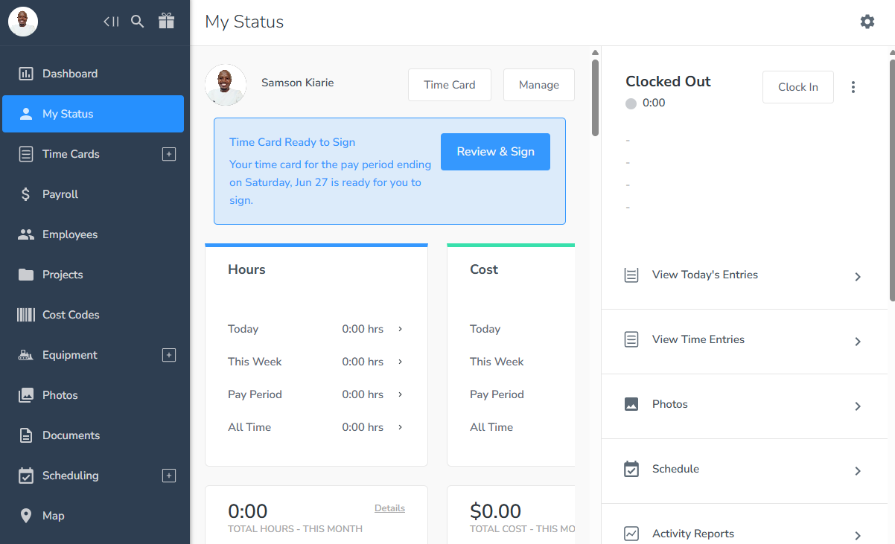
Task: Click the Employees group icon
Action: 26,234
